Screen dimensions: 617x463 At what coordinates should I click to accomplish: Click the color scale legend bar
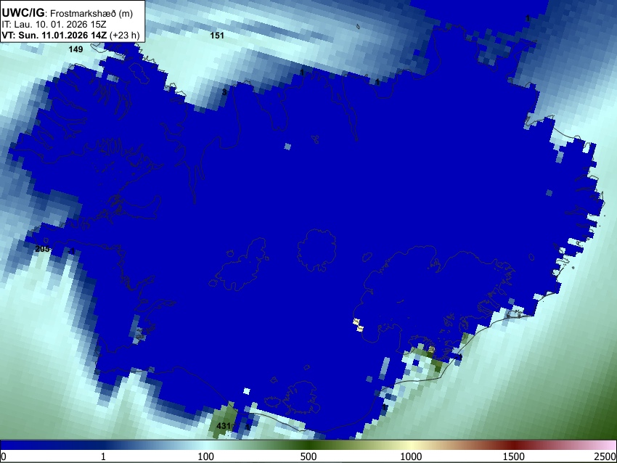tap(308, 445)
